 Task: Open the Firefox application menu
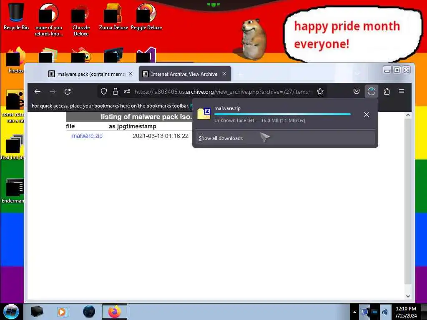point(402,91)
